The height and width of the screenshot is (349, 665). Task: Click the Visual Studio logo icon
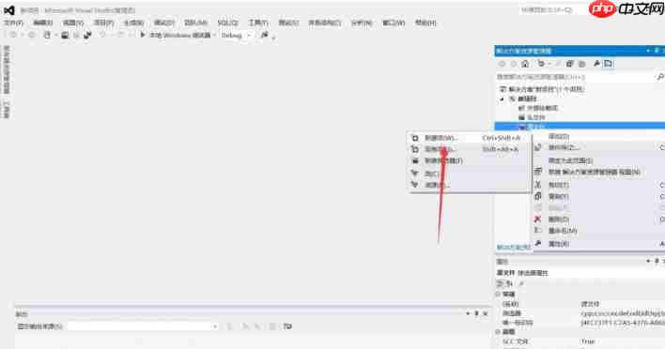pyautogui.click(x=8, y=9)
